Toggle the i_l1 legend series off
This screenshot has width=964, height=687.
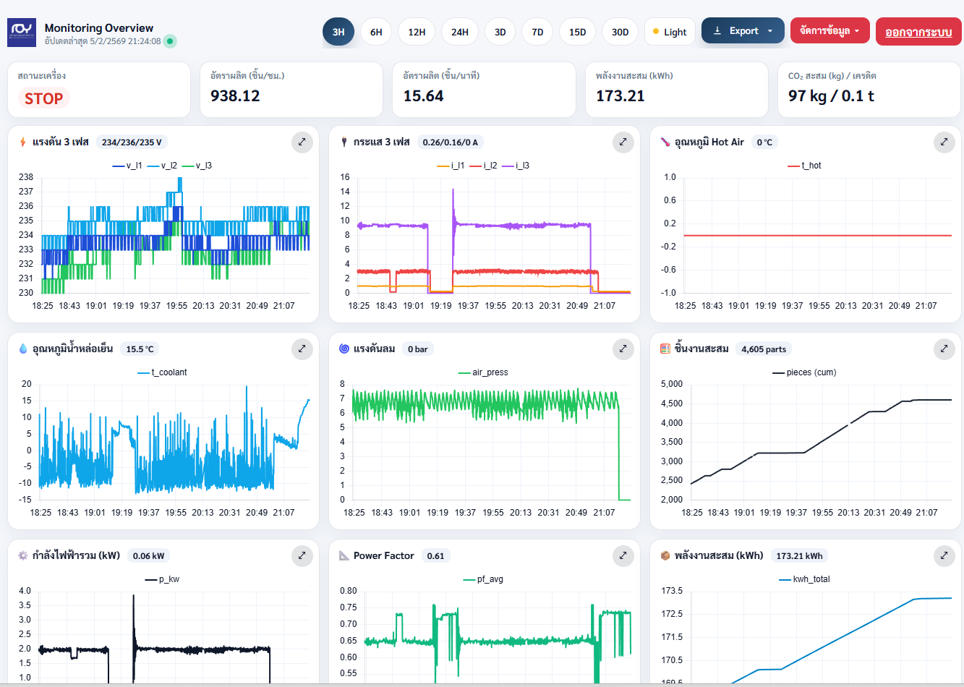[x=448, y=164]
